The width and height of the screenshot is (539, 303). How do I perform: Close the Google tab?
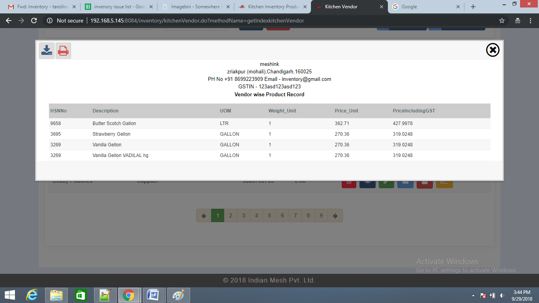pyautogui.click(x=458, y=7)
